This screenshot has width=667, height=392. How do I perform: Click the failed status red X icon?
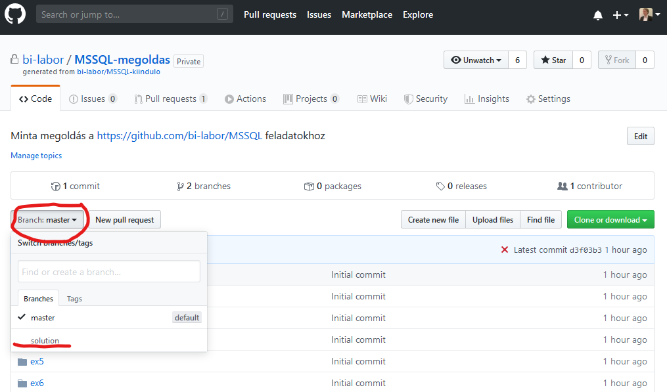tap(505, 250)
